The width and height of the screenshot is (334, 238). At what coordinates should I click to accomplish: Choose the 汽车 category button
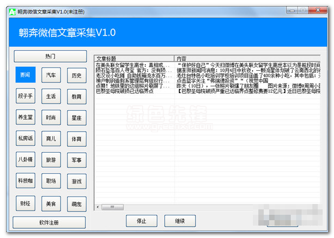51,75
